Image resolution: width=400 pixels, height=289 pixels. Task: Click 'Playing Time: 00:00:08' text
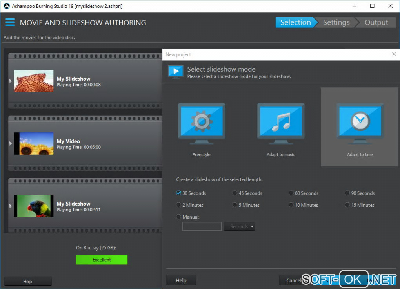coord(78,85)
